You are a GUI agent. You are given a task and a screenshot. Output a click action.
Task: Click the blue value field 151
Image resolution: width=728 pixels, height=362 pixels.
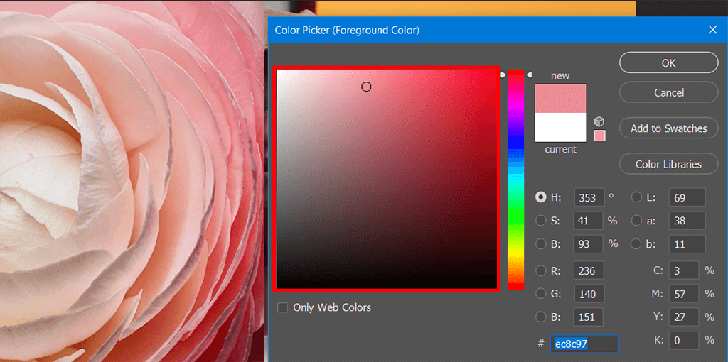pyautogui.click(x=589, y=317)
